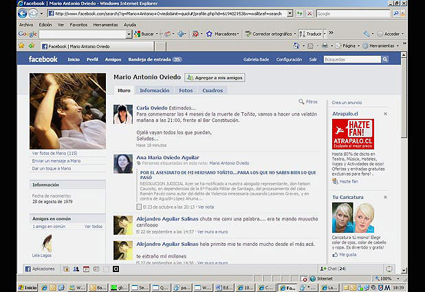Click Enviar un mensaje a Mario link

point(56,161)
